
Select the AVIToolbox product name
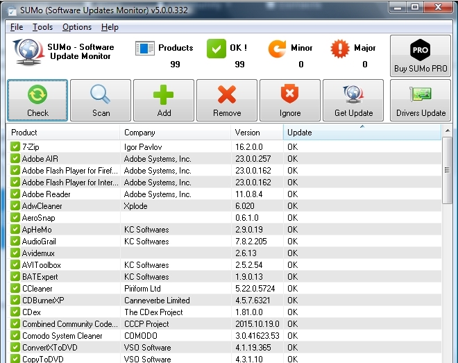(42, 265)
